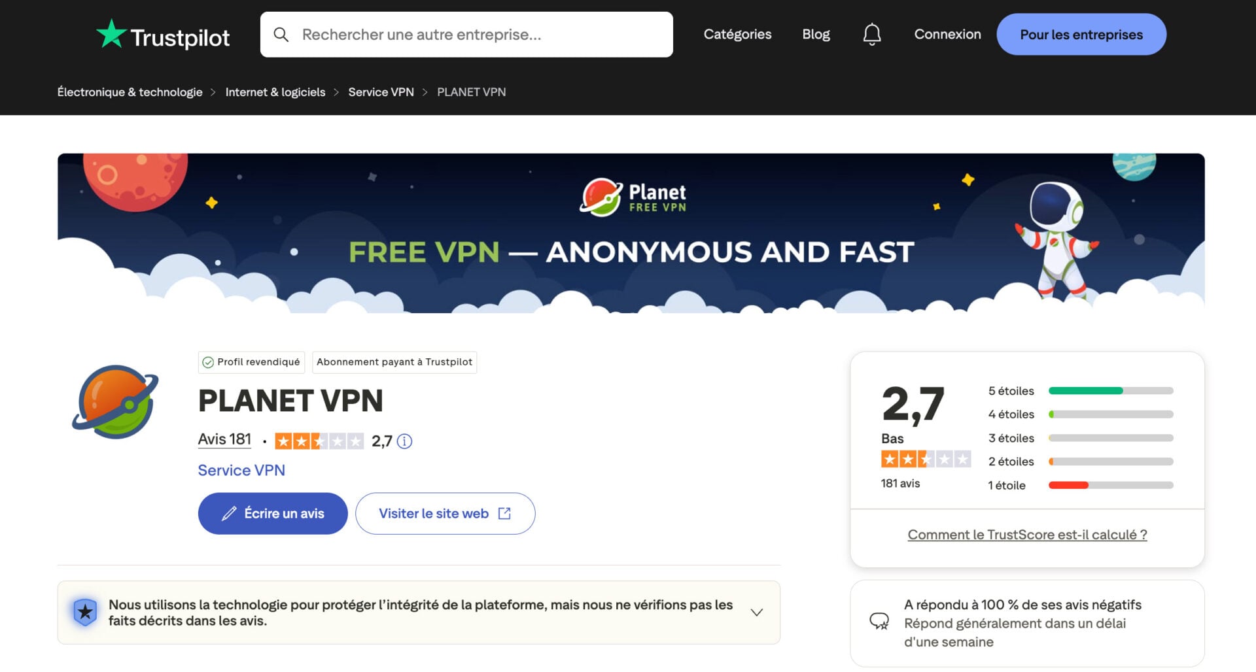This screenshot has height=672, width=1256.
Task: Click the green checkmark on 'Profil revendiqué'
Action: (x=207, y=362)
